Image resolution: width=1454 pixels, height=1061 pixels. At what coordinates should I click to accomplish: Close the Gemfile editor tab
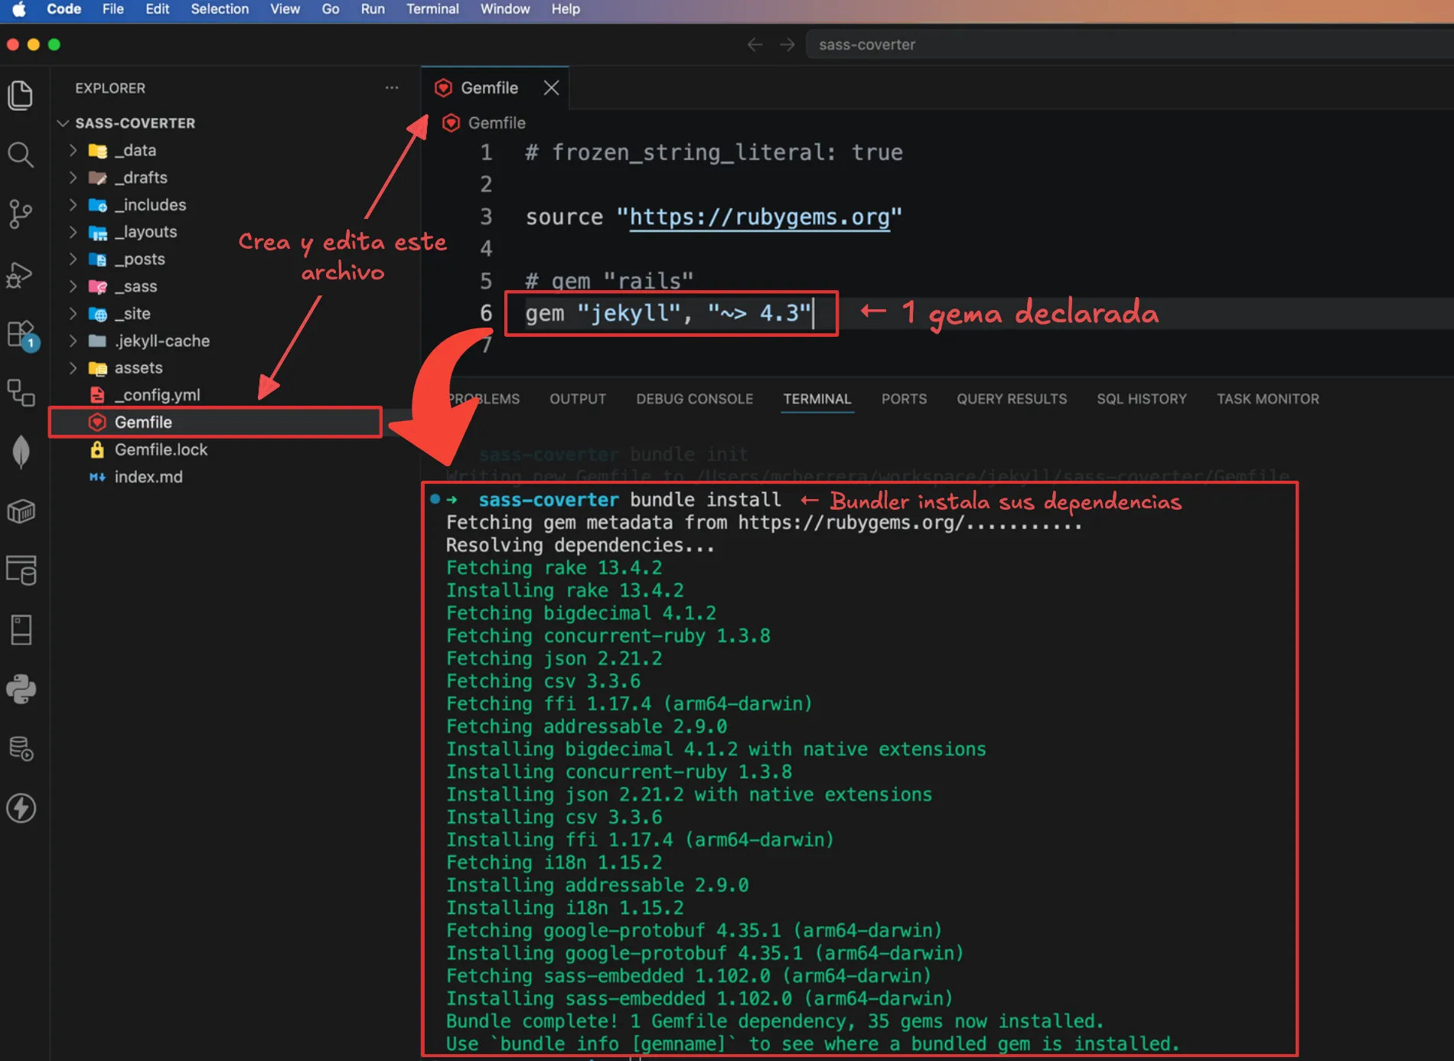(x=551, y=88)
